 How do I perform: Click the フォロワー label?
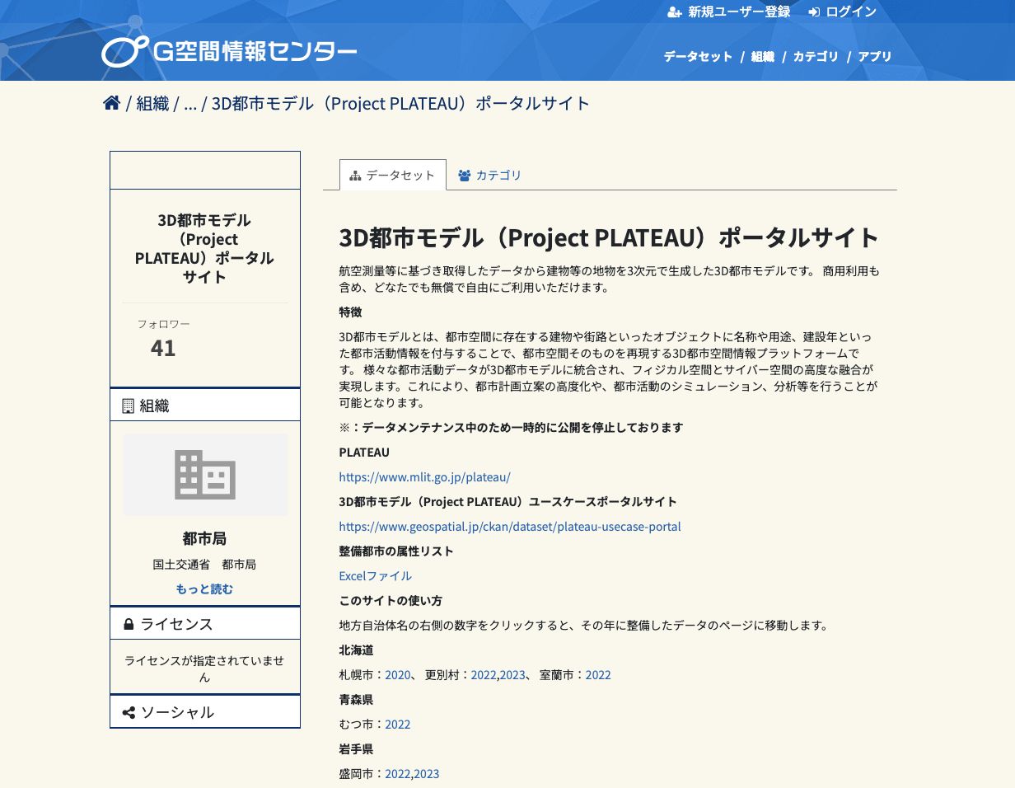[163, 324]
